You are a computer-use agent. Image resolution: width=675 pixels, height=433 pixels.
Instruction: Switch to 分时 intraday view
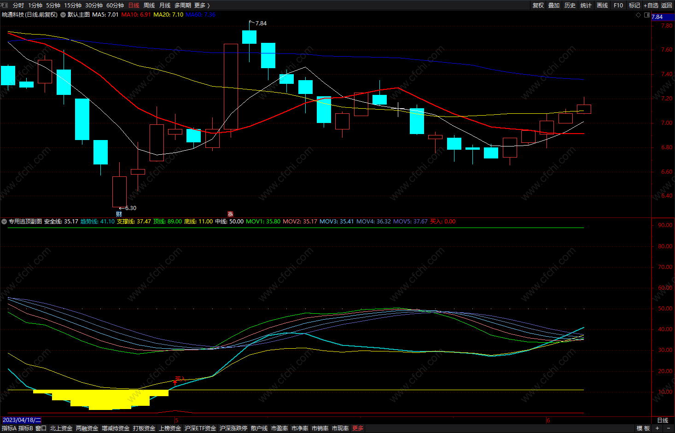pyautogui.click(x=18, y=6)
